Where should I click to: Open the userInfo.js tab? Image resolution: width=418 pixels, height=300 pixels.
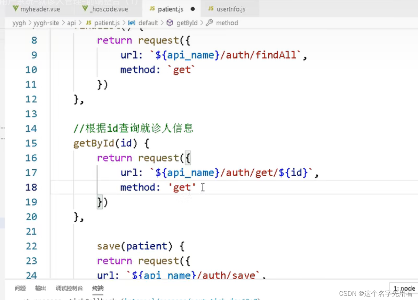(x=231, y=9)
